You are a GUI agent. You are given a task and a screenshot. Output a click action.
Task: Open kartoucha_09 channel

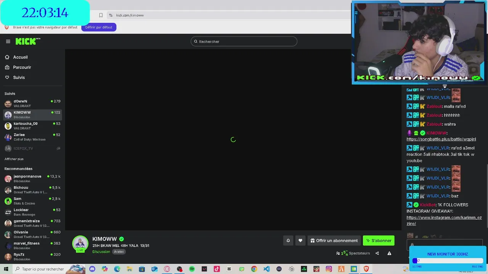pyautogui.click(x=32, y=126)
